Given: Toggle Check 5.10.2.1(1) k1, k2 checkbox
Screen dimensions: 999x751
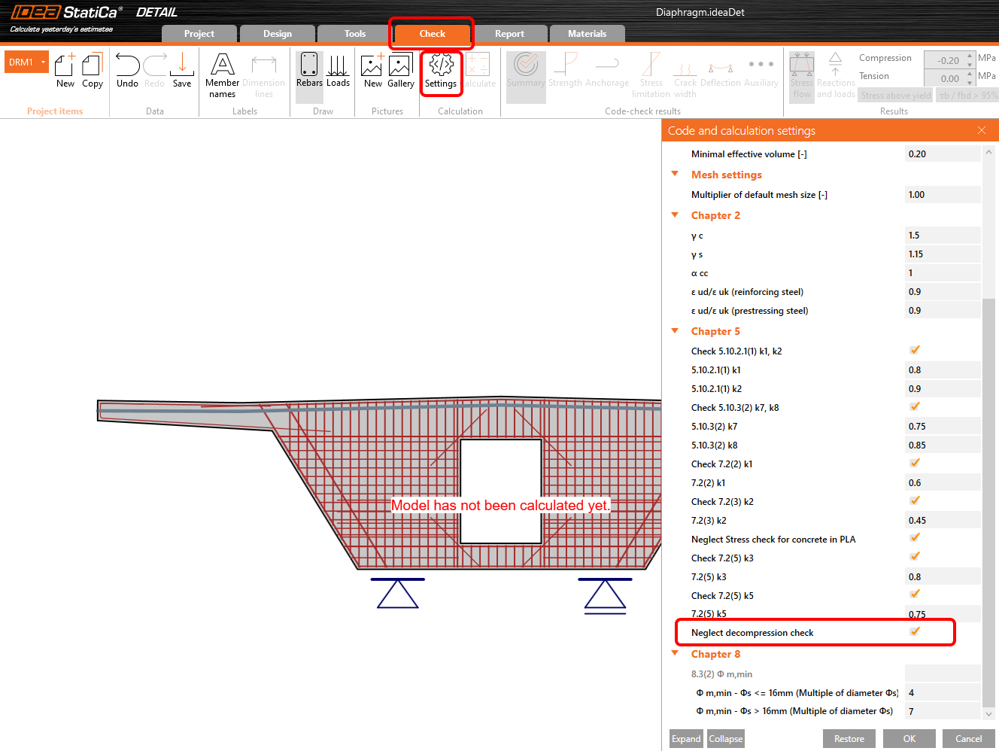Looking at the screenshot, I should pyautogui.click(x=915, y=351).
